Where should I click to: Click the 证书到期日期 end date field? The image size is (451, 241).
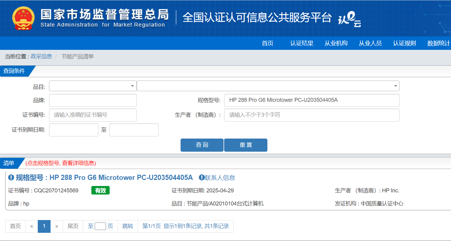(134, 130)
